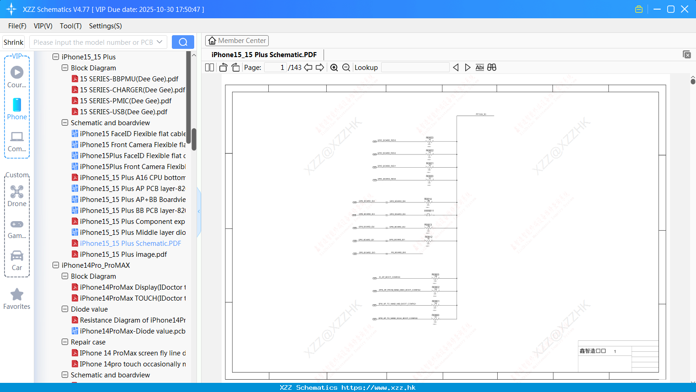Open IPhone 14 ProMax screen fly line file
The height and width of the screenshot is (392, 696).
[128, 353]
